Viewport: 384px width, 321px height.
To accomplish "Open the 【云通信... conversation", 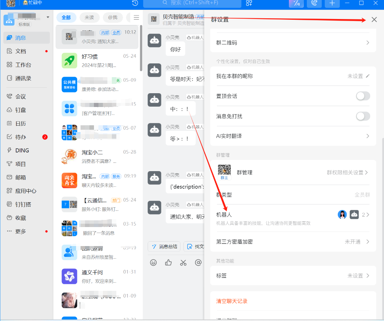I will 97,205.
